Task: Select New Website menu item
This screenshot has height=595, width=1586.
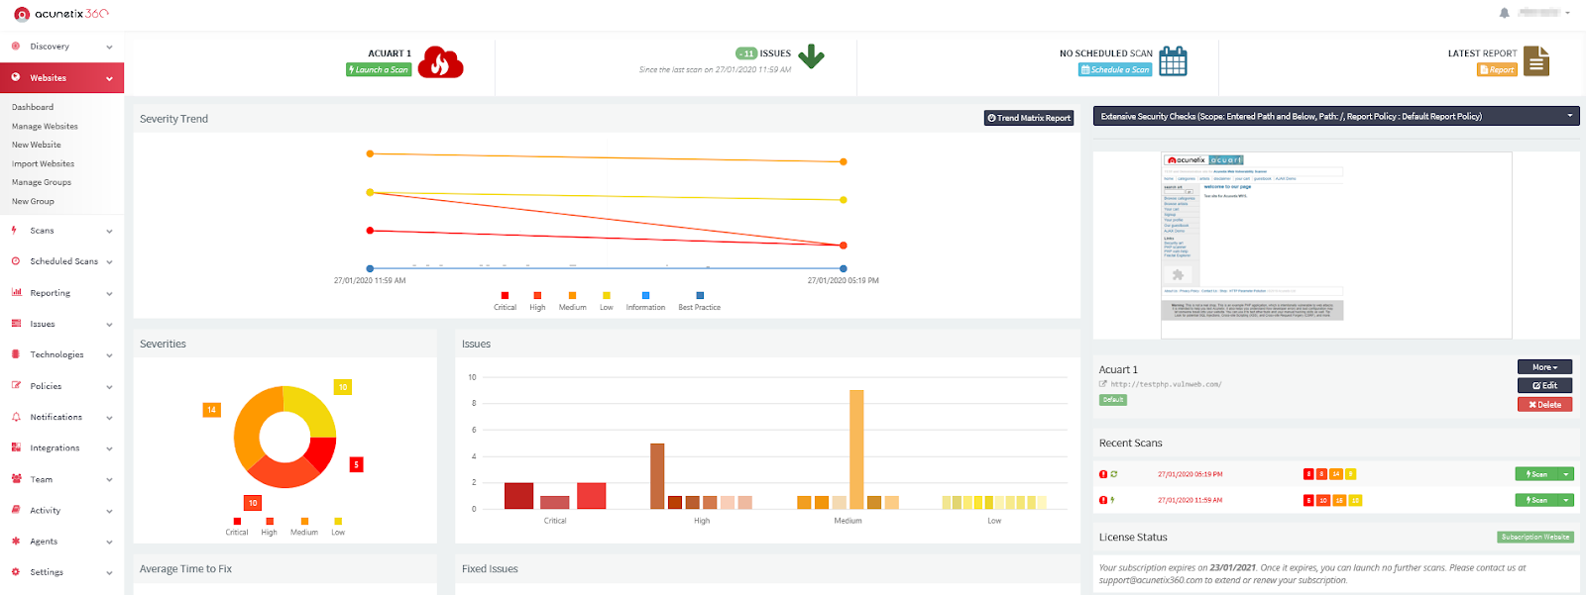Action: [37, 145]
